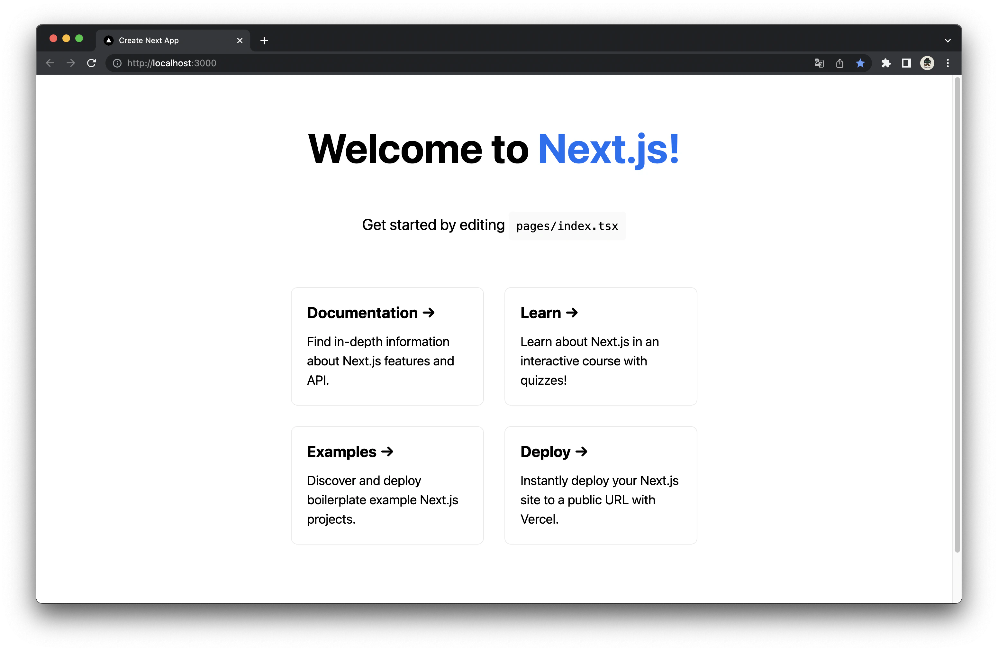Click the browser back arrow
The height and width of the screenshot is (651, 998).
pyautogui.click(x=50, y=63)
